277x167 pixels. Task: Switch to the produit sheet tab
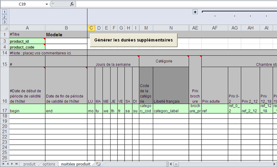point(30,164)
